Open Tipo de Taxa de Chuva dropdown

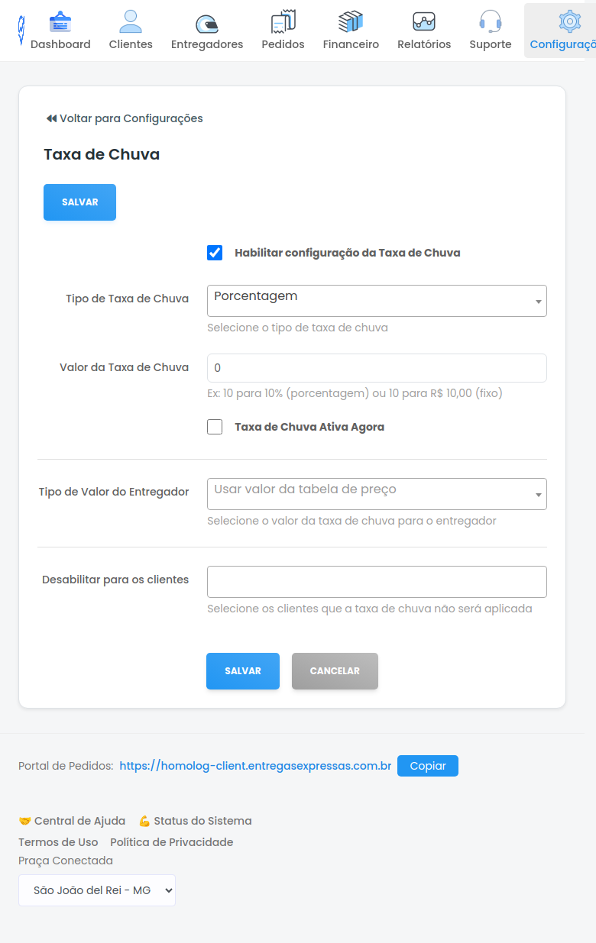377,301
